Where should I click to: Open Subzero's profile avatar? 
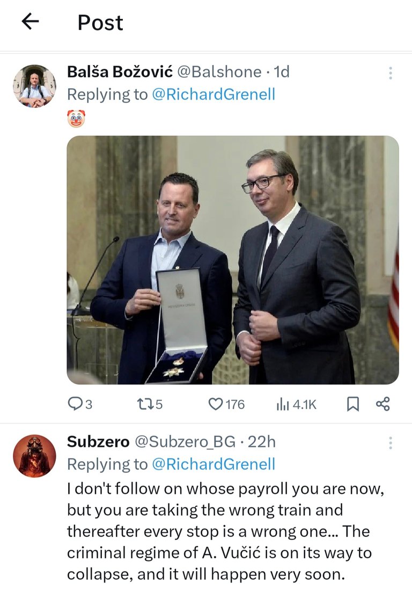[34, 456]
